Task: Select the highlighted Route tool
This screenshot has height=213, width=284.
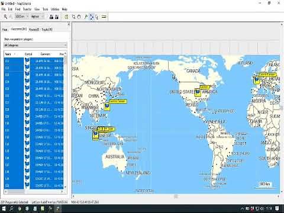Action: tap(91, 17)
